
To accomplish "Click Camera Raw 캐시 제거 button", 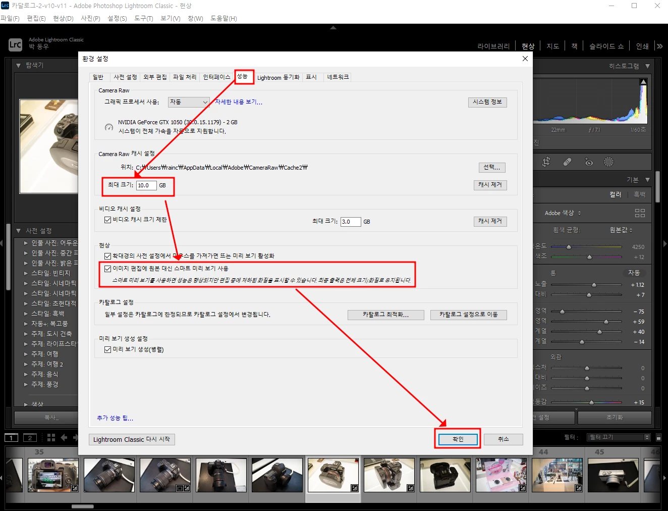I will (490, 185).
